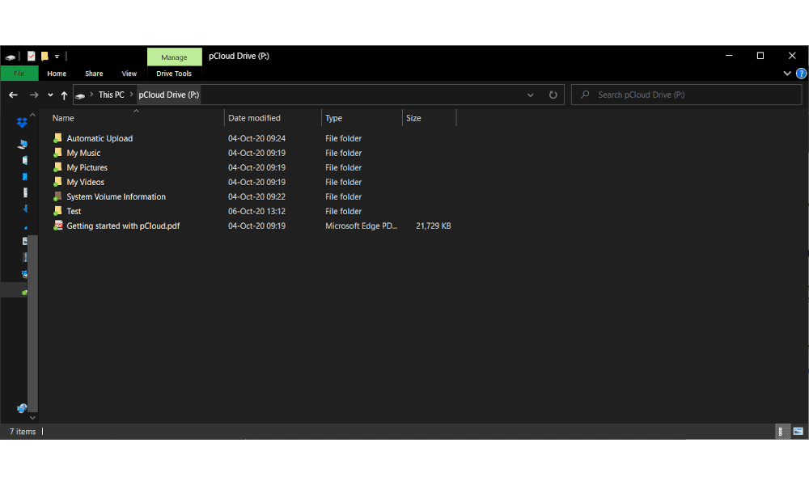Click the Search pCloud Drive (P:) field
The width and height of the screenshot is (809, 485).
(687, 95)
